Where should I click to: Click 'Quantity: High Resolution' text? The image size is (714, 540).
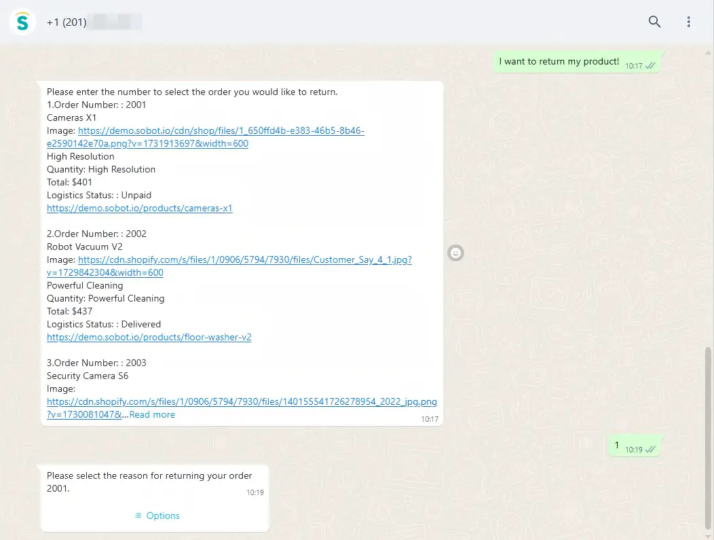101,170
